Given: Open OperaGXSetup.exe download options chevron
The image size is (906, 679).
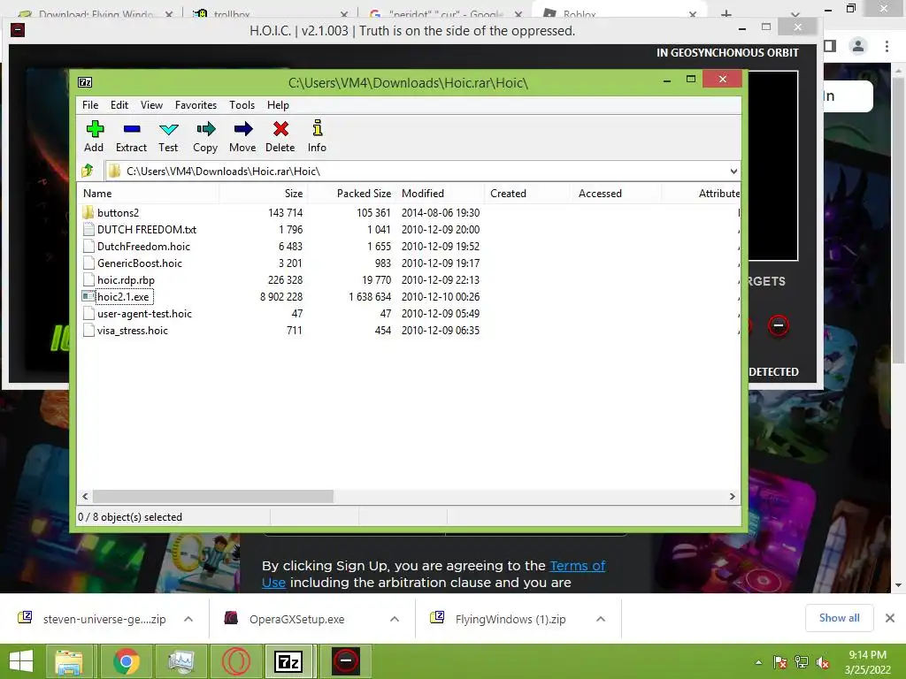Looking at the screenshot, I should point(395,619).
